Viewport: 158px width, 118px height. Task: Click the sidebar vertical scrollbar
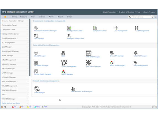point(30,47)
